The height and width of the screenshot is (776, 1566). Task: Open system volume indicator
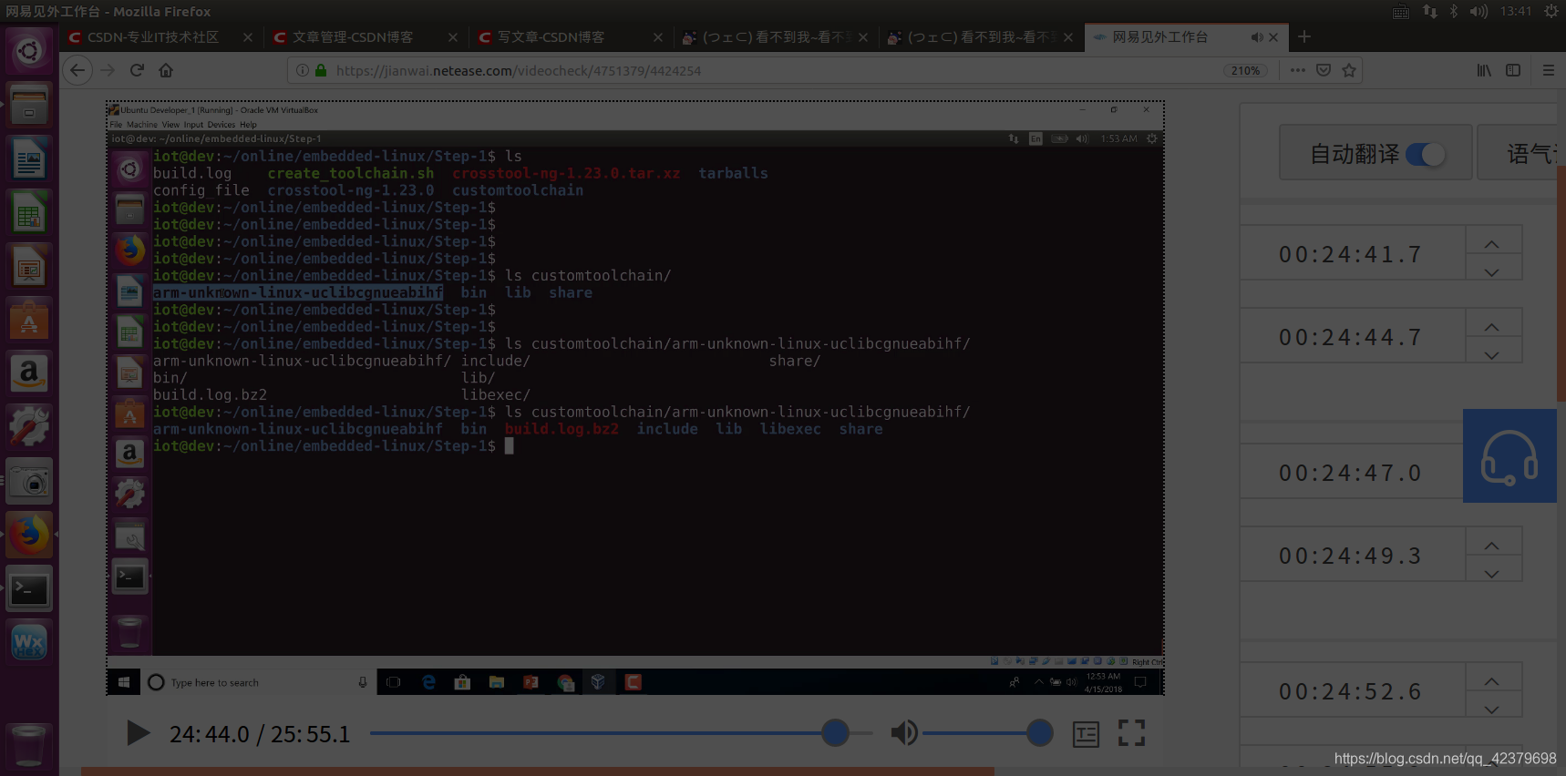(1478, 11)
